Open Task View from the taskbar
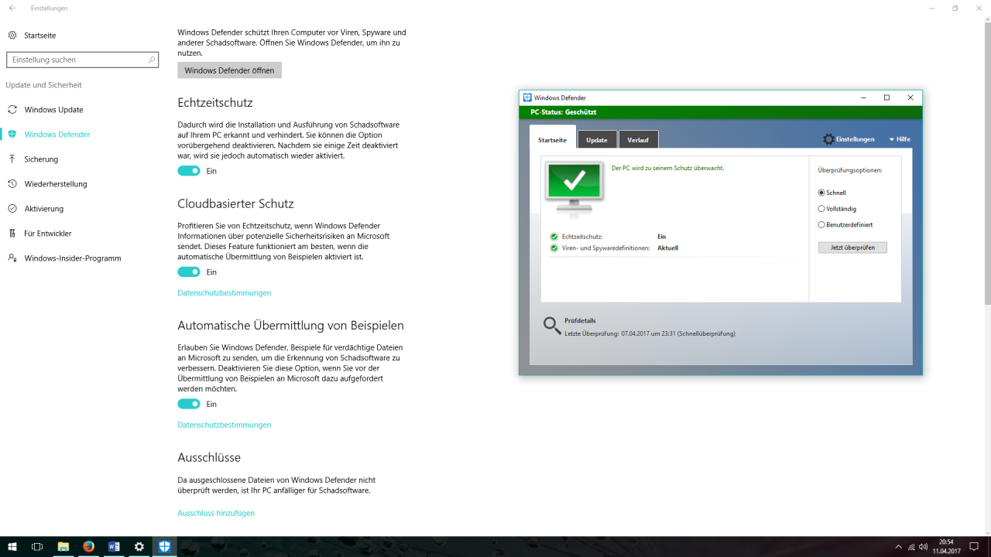This screenshot has width=991, height=557. [37, 546]
